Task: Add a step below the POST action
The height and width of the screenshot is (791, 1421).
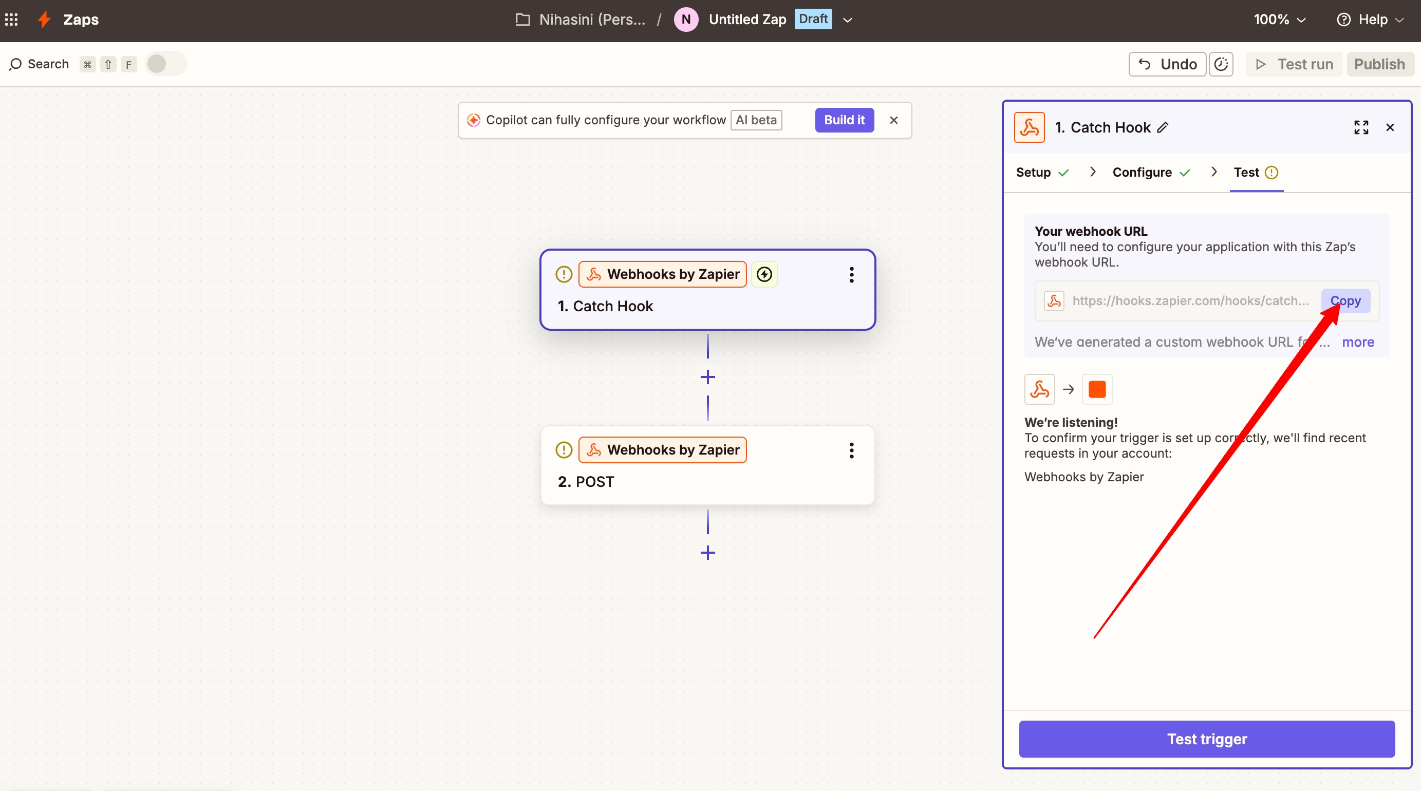Action: point(708,553)
